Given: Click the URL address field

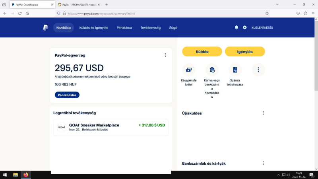Looking at the screenshot, I should point(162,14).
